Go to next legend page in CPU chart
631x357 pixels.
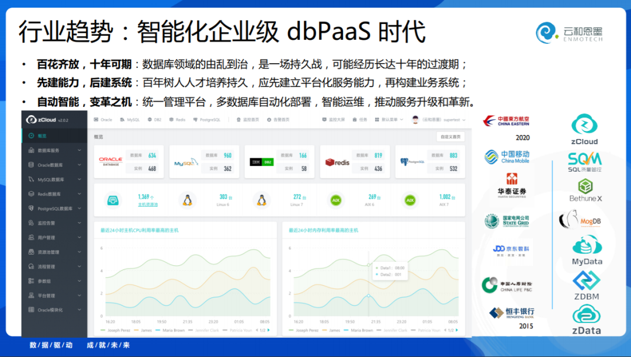click(269, 330)
